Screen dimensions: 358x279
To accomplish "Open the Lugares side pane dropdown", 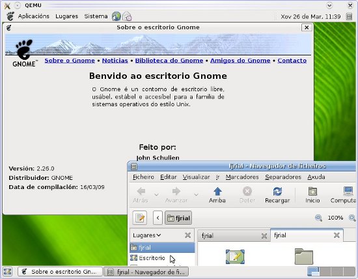I will [x=147, y=235].
